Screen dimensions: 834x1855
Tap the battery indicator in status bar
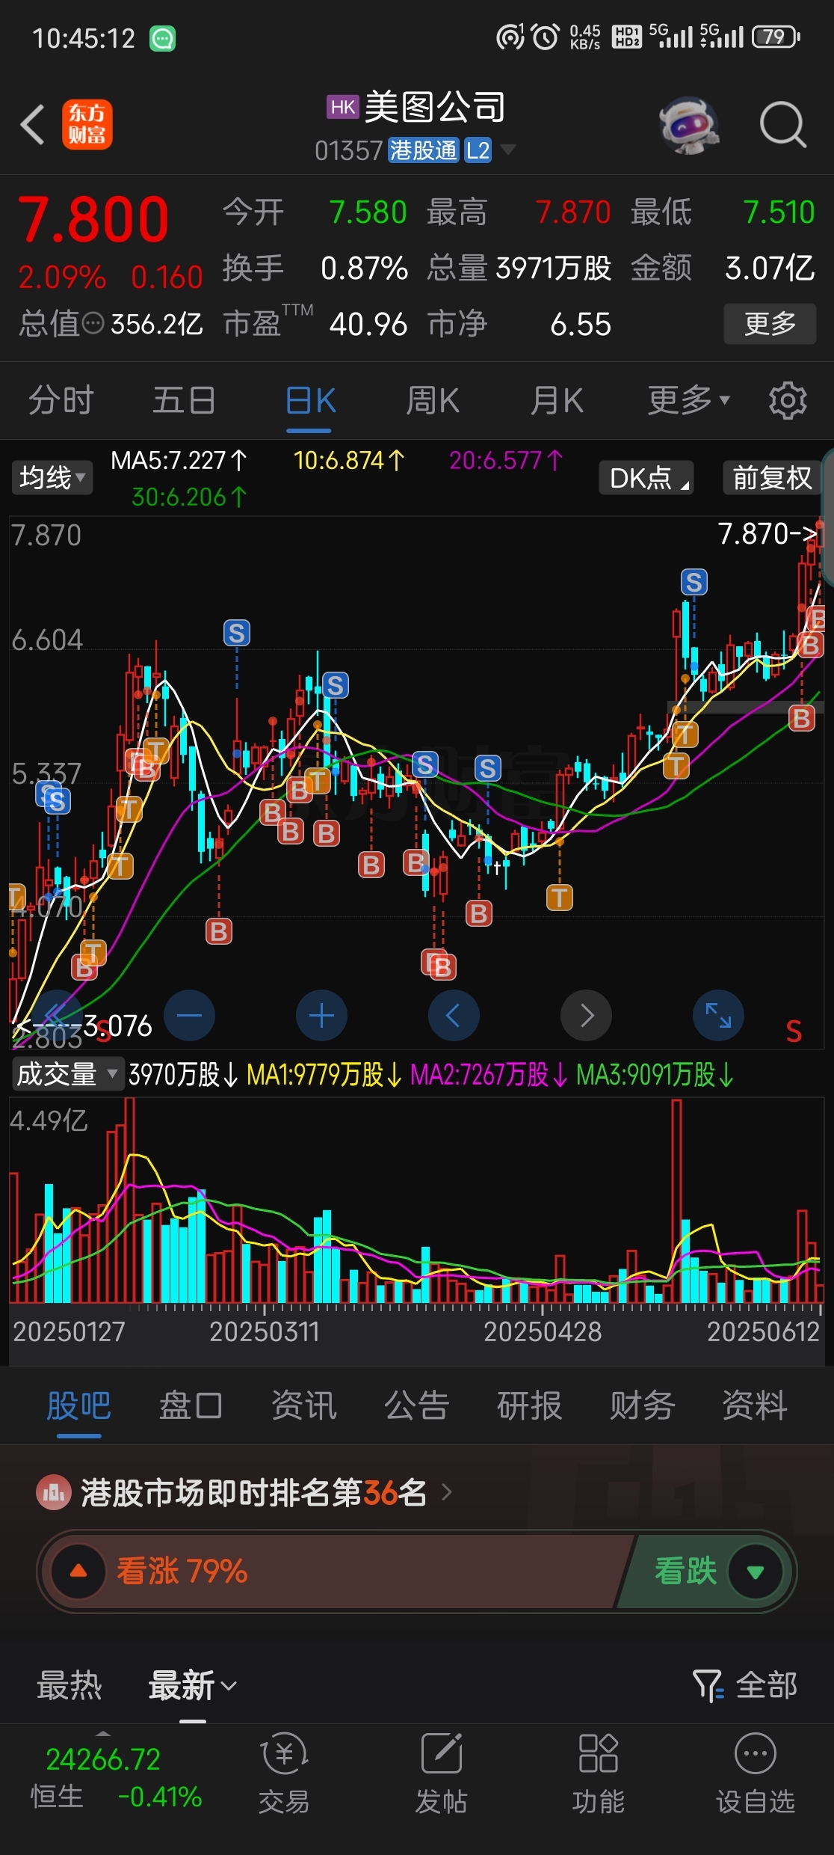(x=776, y=37)
